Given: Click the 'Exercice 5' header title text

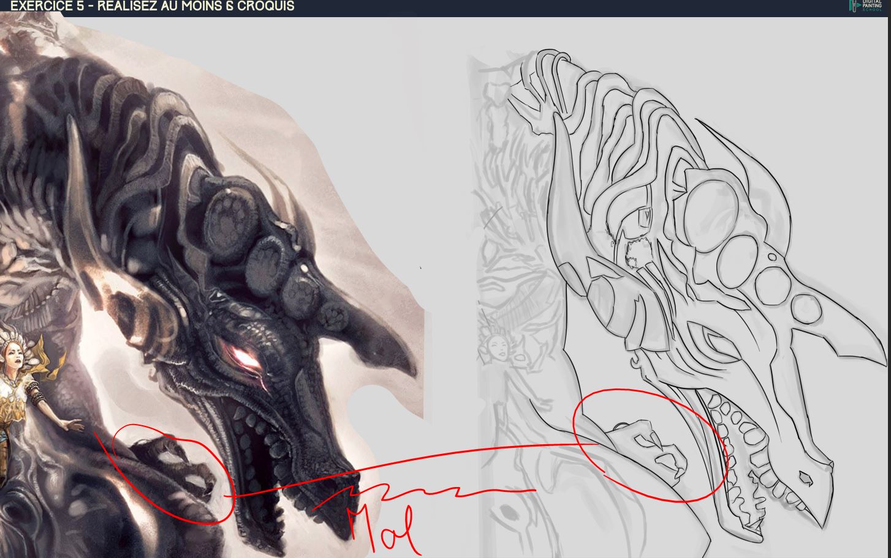Looking at the screenshot, I should [152, 6].
